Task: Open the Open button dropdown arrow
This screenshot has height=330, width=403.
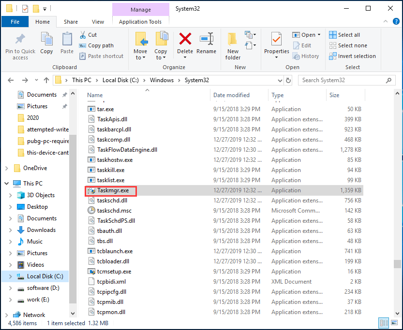Action: (x=319, y=35)
